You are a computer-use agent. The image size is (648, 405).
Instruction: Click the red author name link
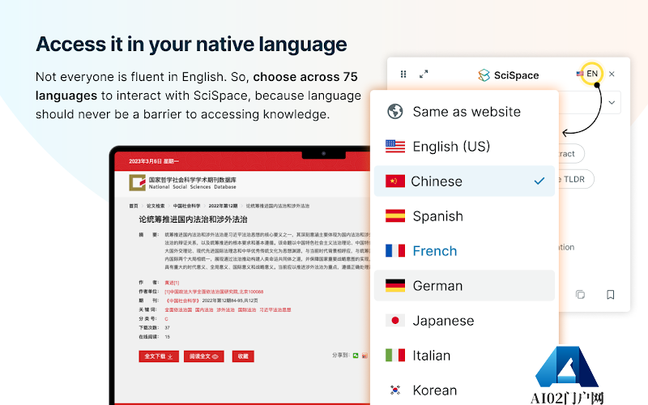(x=172, y=283)
